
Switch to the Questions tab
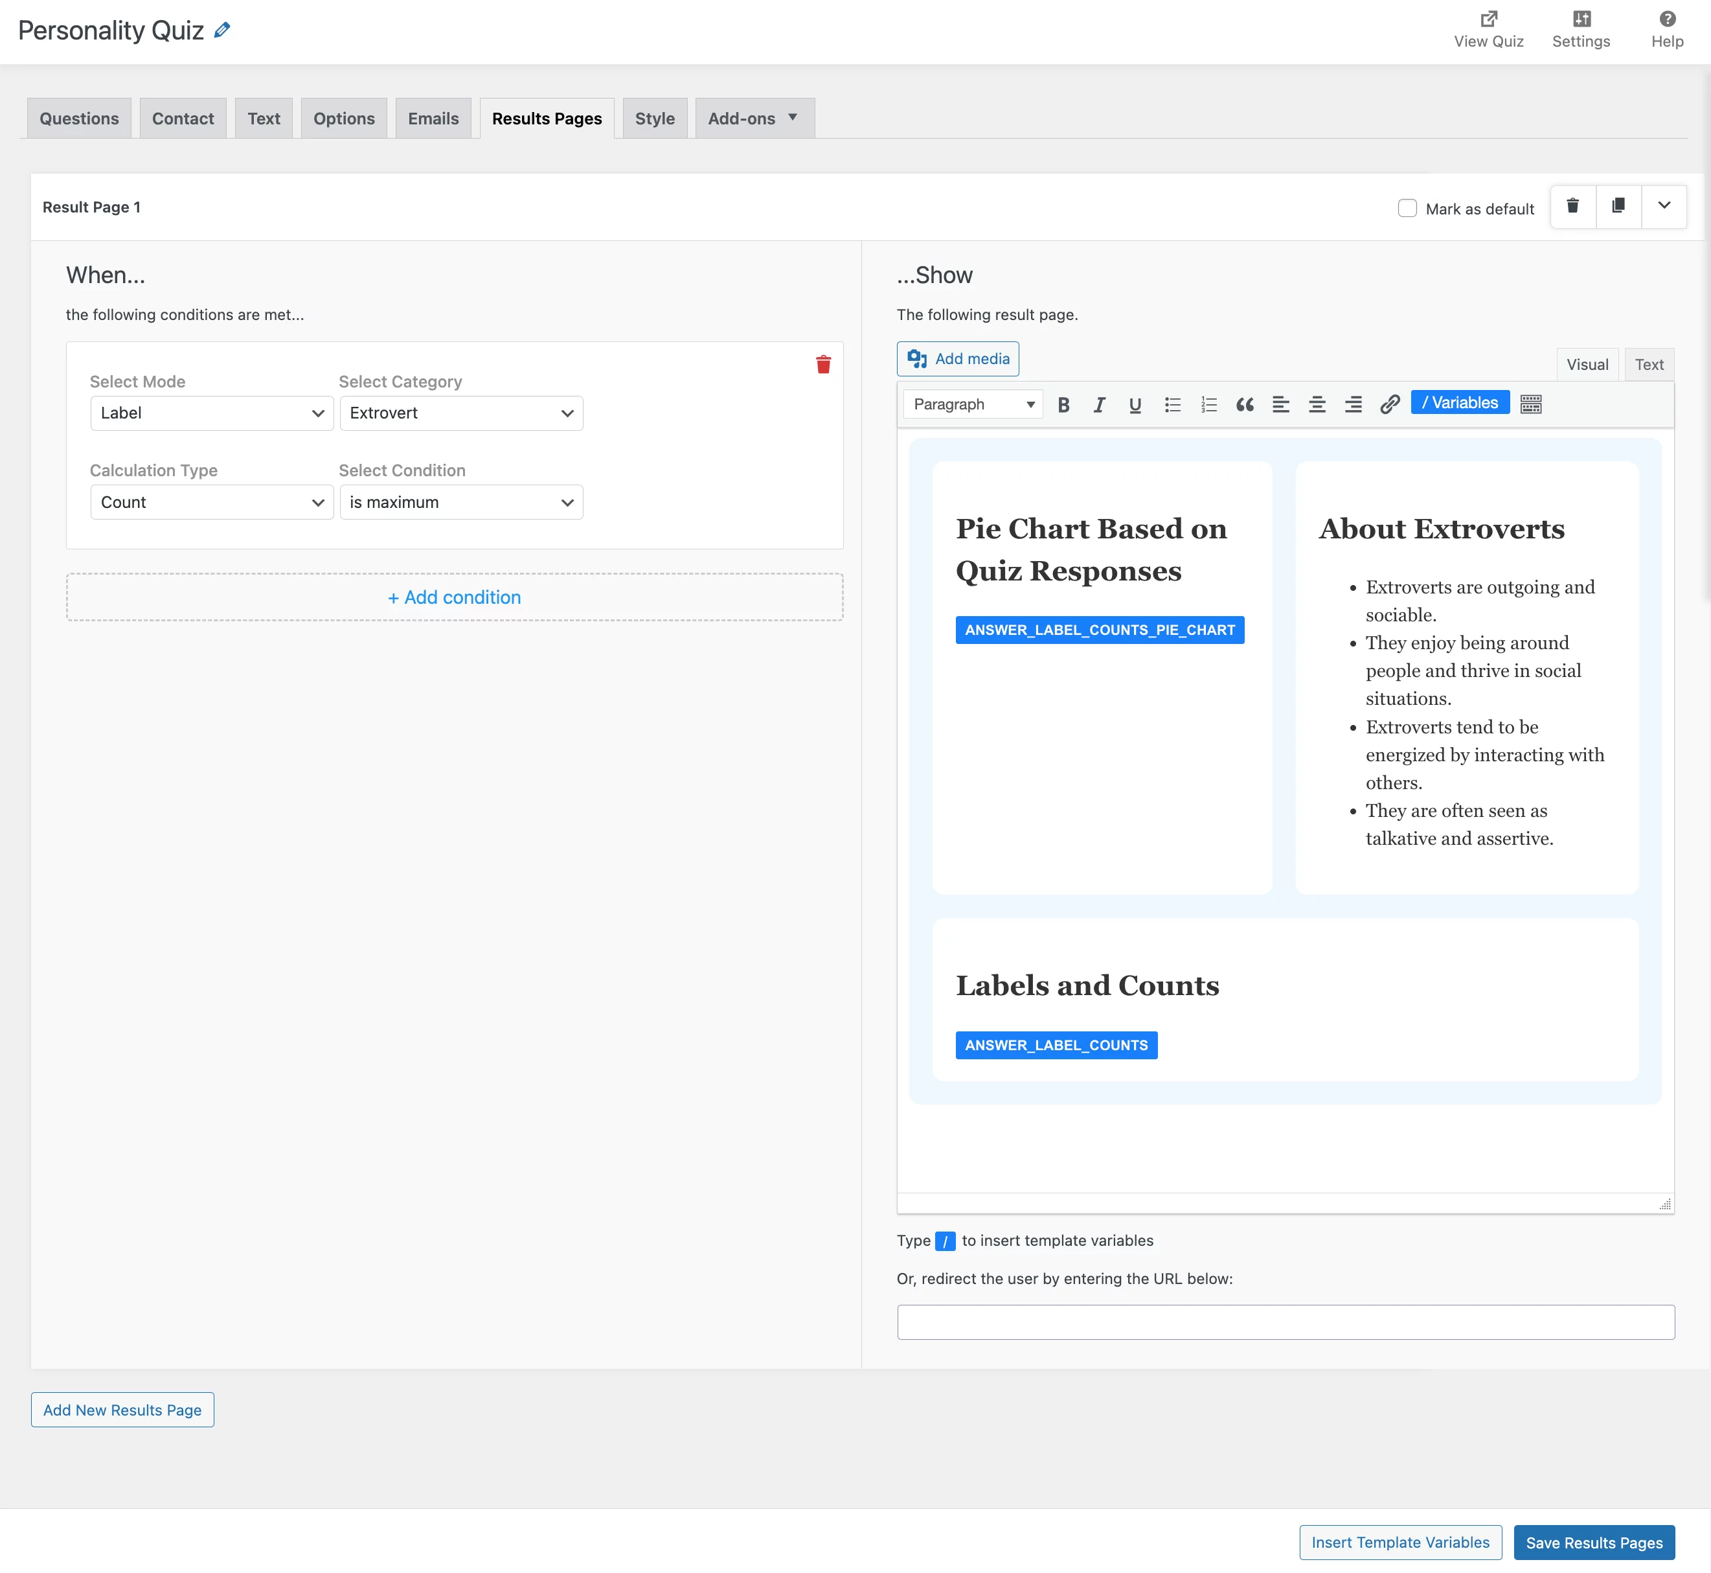coord(79,119)
